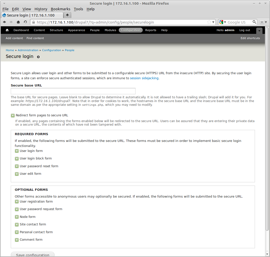
Task: Open the extension dropdown arrow at toolbar end
Action: pos(266,22)
